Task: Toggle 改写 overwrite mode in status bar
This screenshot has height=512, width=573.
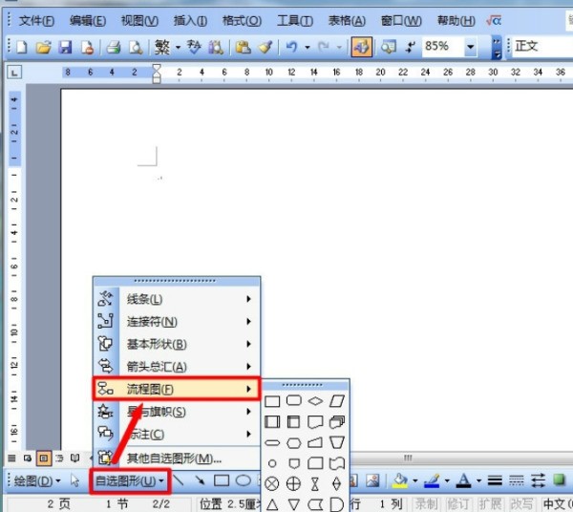Action: tap(521, 503)
